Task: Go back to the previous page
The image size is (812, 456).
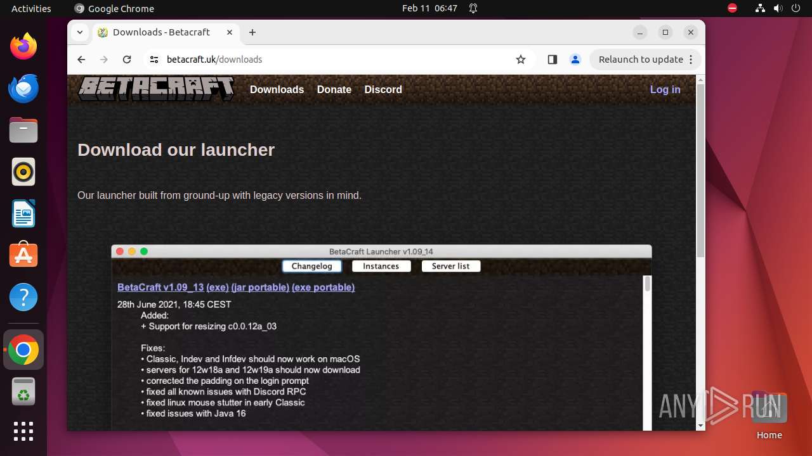Action: click(x=81, y=60)
